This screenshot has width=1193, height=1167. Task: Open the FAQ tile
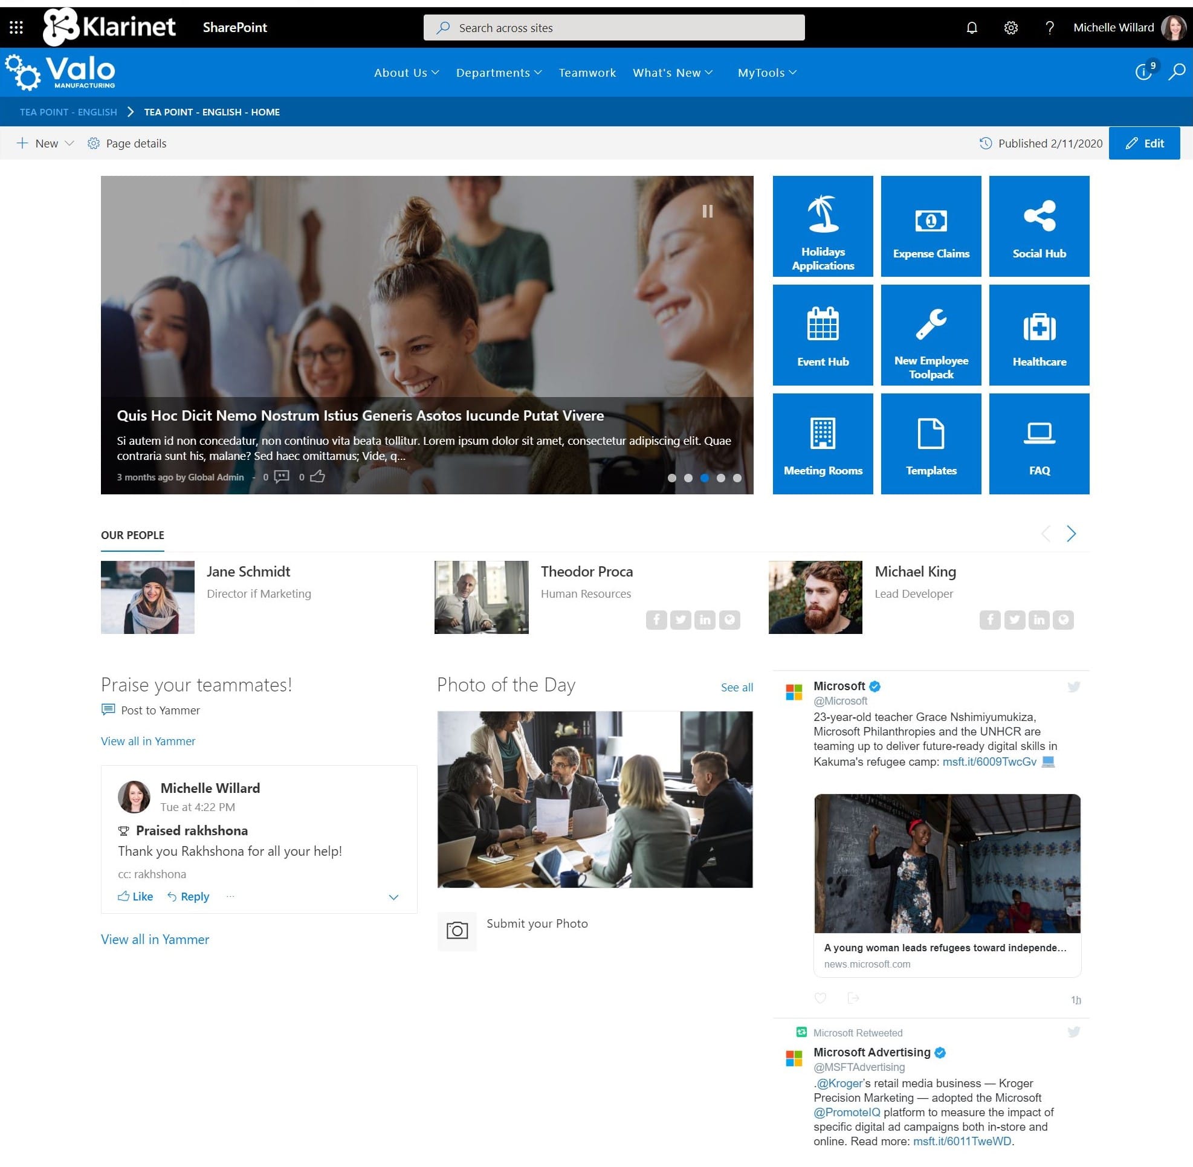click(1038, 442)
